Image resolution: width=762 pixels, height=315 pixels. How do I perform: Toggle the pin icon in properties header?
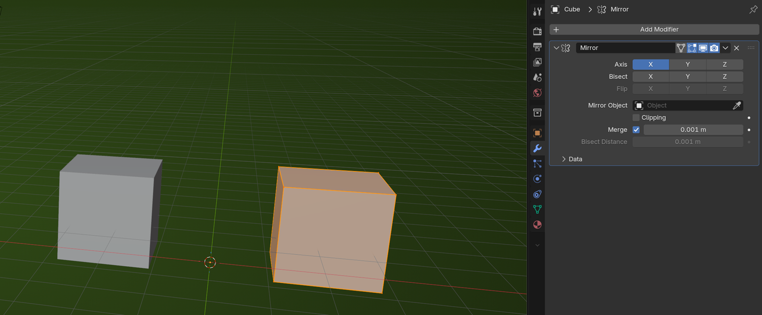click(x=753, y=10)
